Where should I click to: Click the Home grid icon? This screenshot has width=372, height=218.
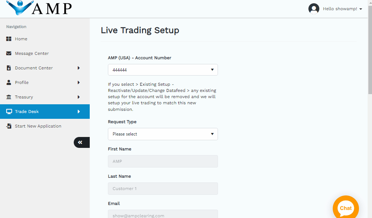point(9,39)
